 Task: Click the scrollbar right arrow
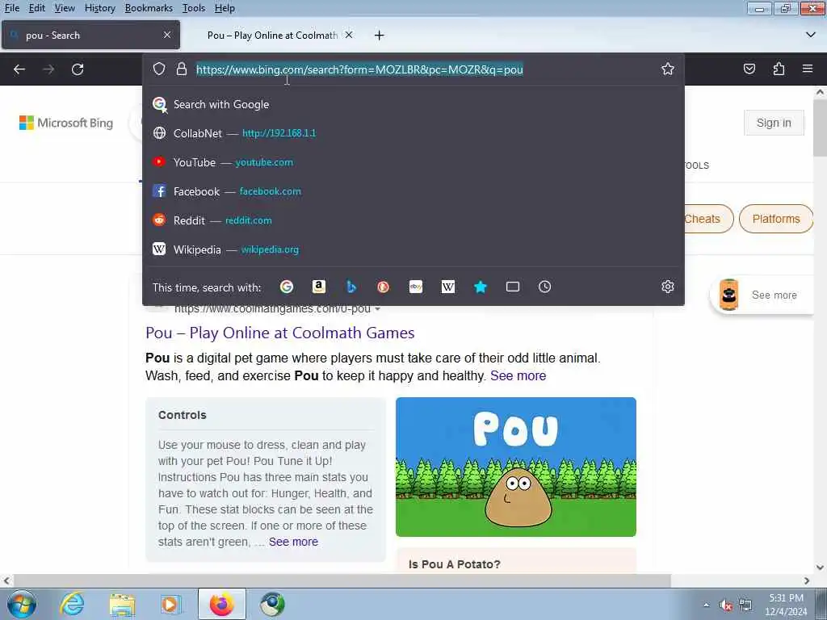(x=807, y=581)
